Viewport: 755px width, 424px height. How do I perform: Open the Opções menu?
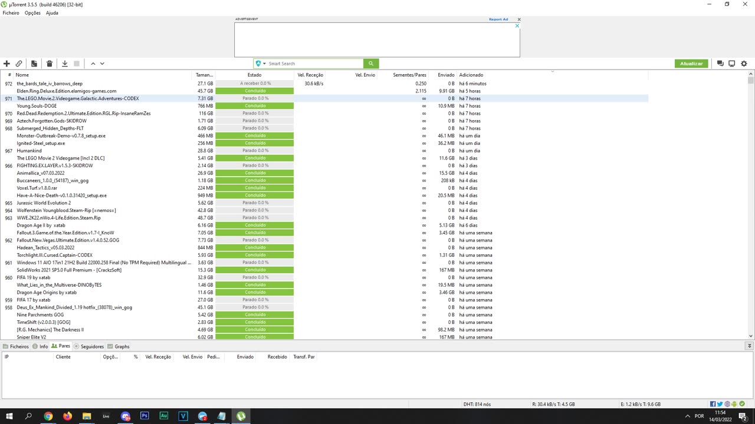tap(32, 13)
